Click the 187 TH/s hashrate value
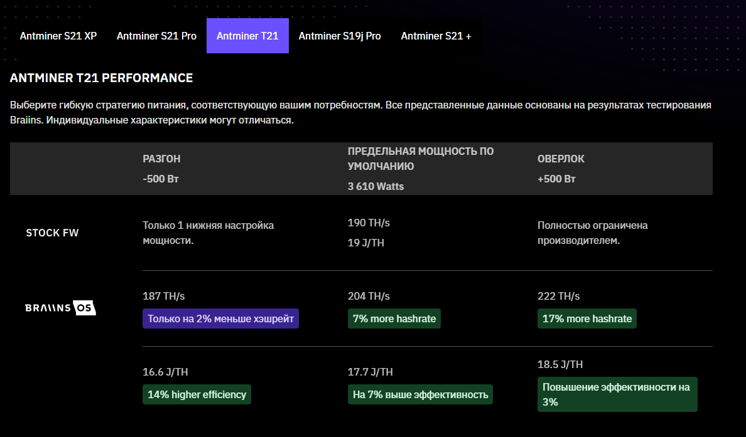This screenshot has width=746, height=437. (164, 296)
